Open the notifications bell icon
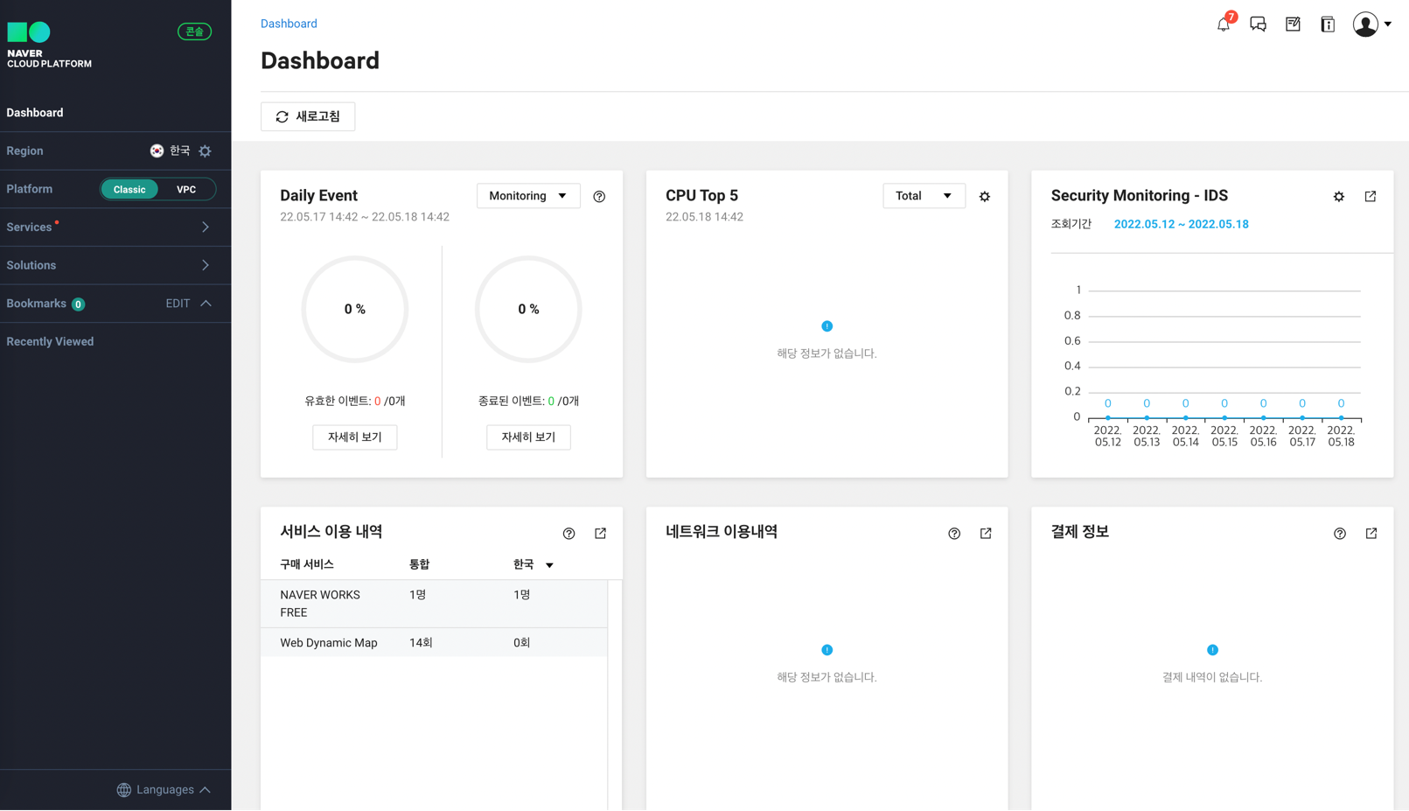Viewport: 1409px width, 811px height. click(1223, 24)
